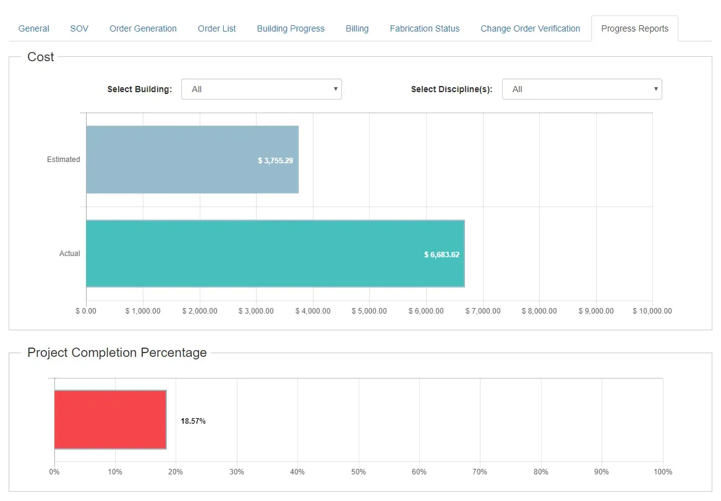Click the $ 6,683.62 actual value label
721x501 pixels.
(x=442, y=254)
